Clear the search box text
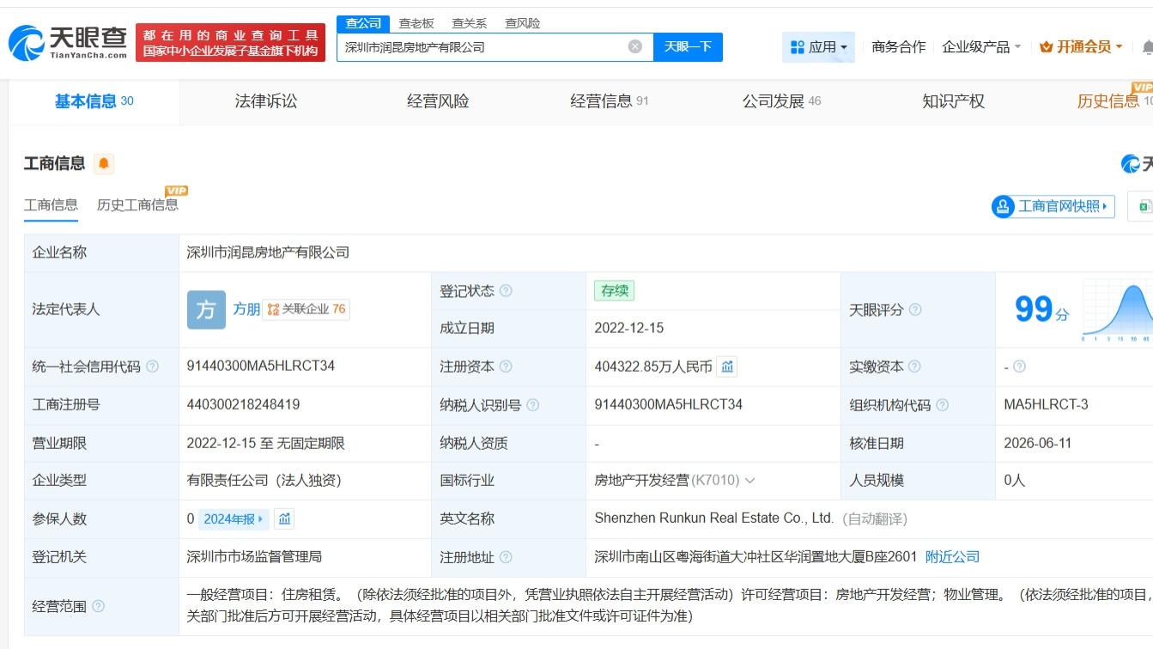The image size is (1153, 649). click(635, 46)
